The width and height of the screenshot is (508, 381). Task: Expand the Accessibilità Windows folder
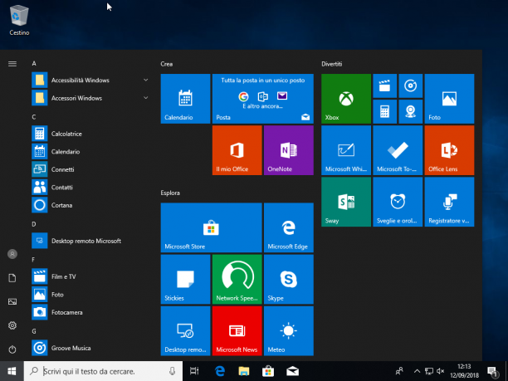[x=90, y=80]
